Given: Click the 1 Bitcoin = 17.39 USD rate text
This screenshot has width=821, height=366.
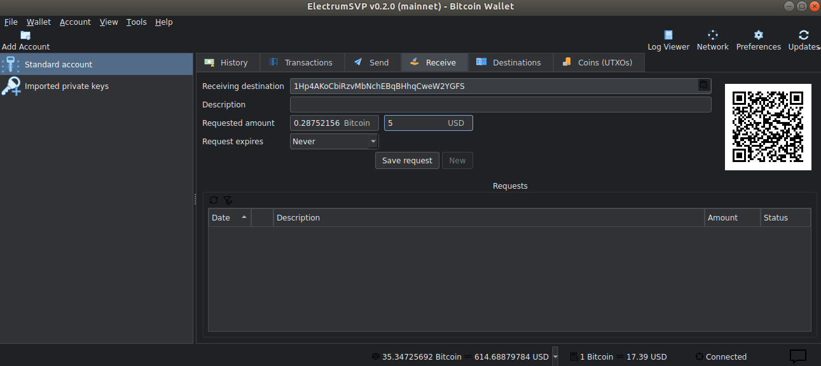Looking at the screenshot, I should [x=623, y=357].
